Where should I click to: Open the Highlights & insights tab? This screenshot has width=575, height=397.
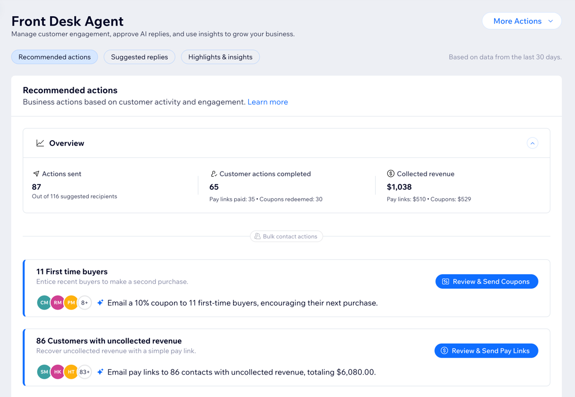click(220, 56)
